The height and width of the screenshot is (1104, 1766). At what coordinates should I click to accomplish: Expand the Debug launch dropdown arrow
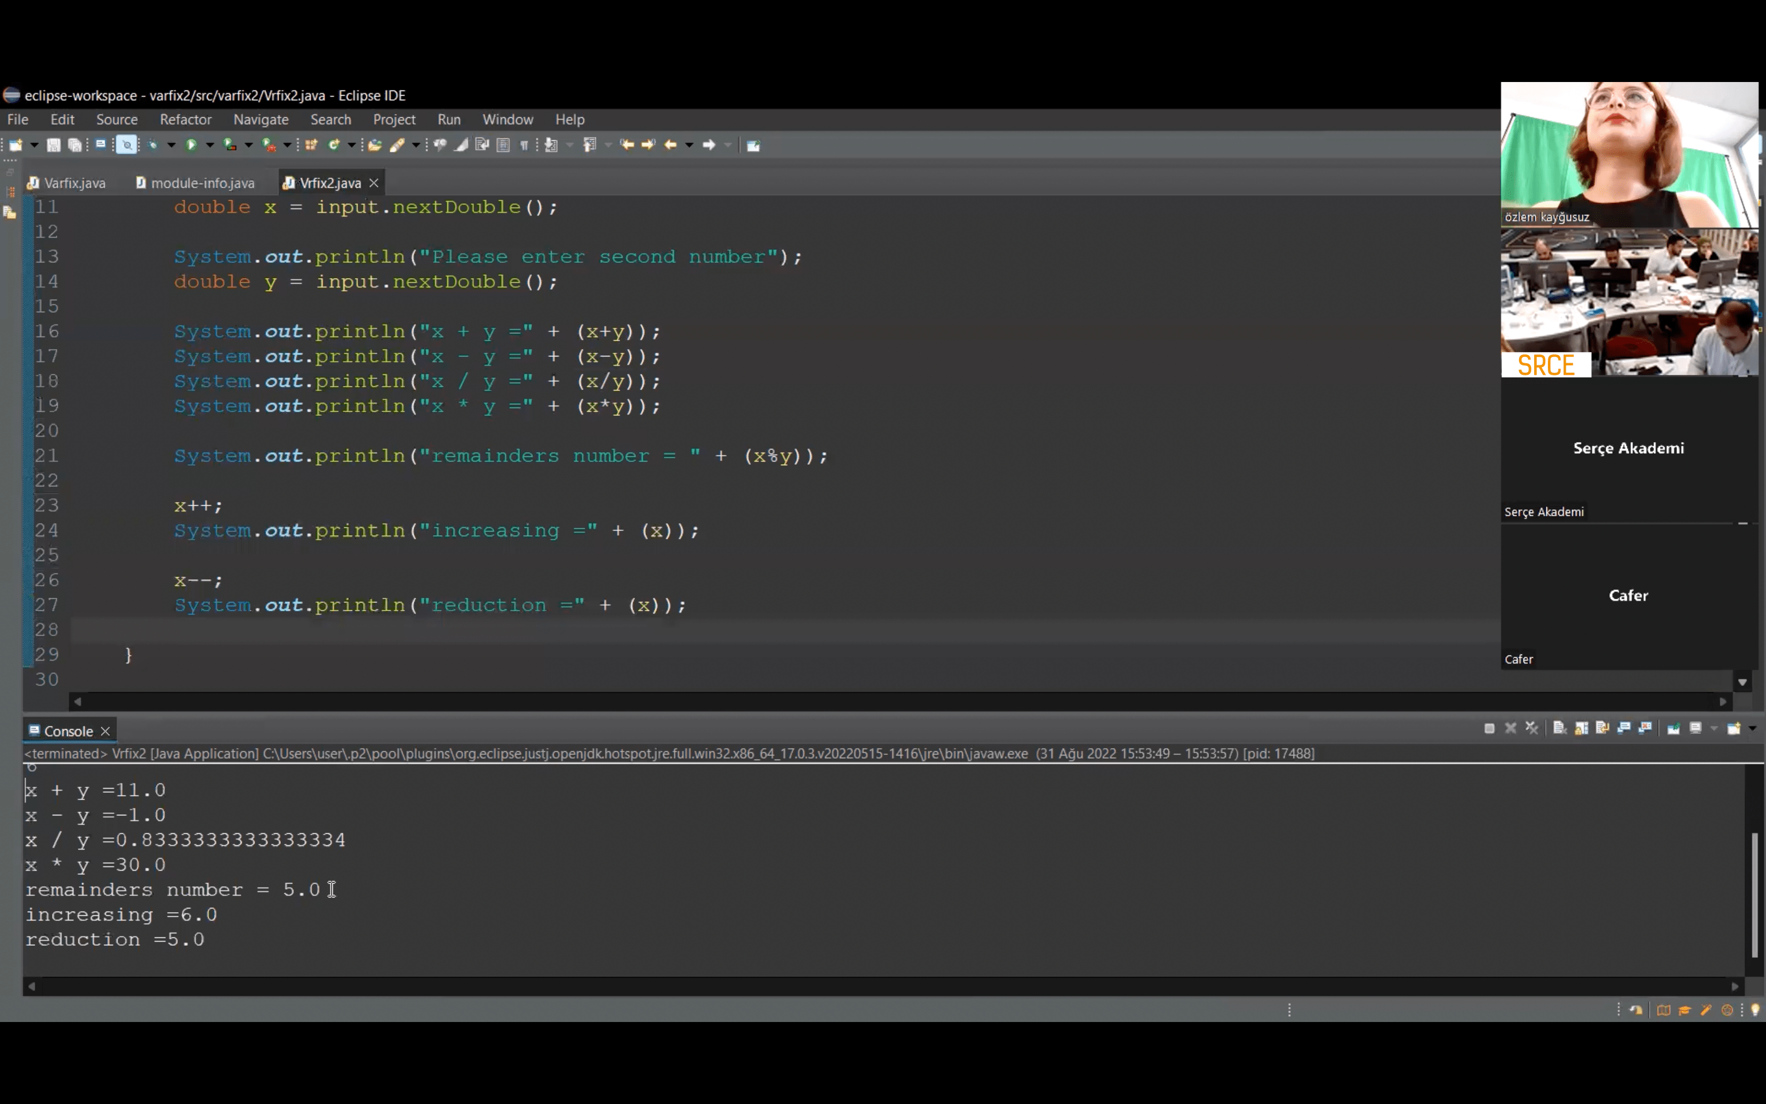(171, 145)
